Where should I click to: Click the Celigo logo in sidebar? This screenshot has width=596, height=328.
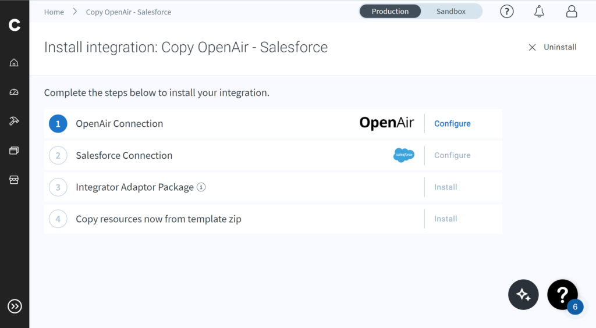15,25
